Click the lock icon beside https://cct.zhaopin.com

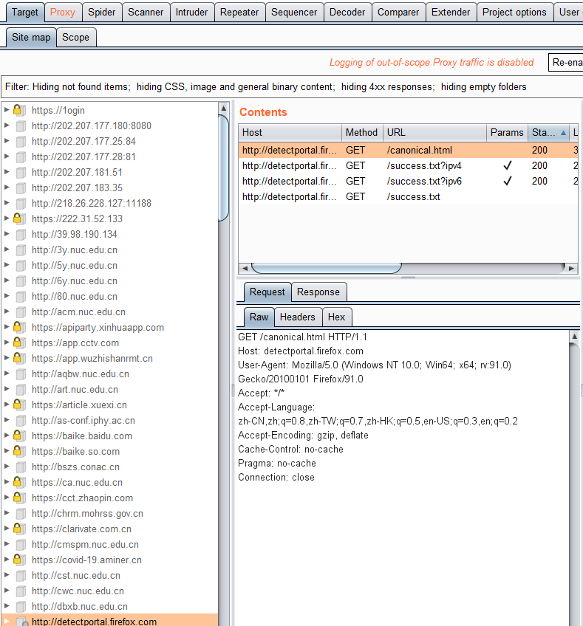pos(18,498)
